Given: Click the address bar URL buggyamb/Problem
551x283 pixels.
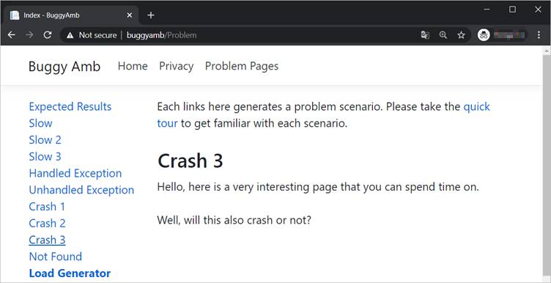Looking at the screenshot, I should coord(162,35).
